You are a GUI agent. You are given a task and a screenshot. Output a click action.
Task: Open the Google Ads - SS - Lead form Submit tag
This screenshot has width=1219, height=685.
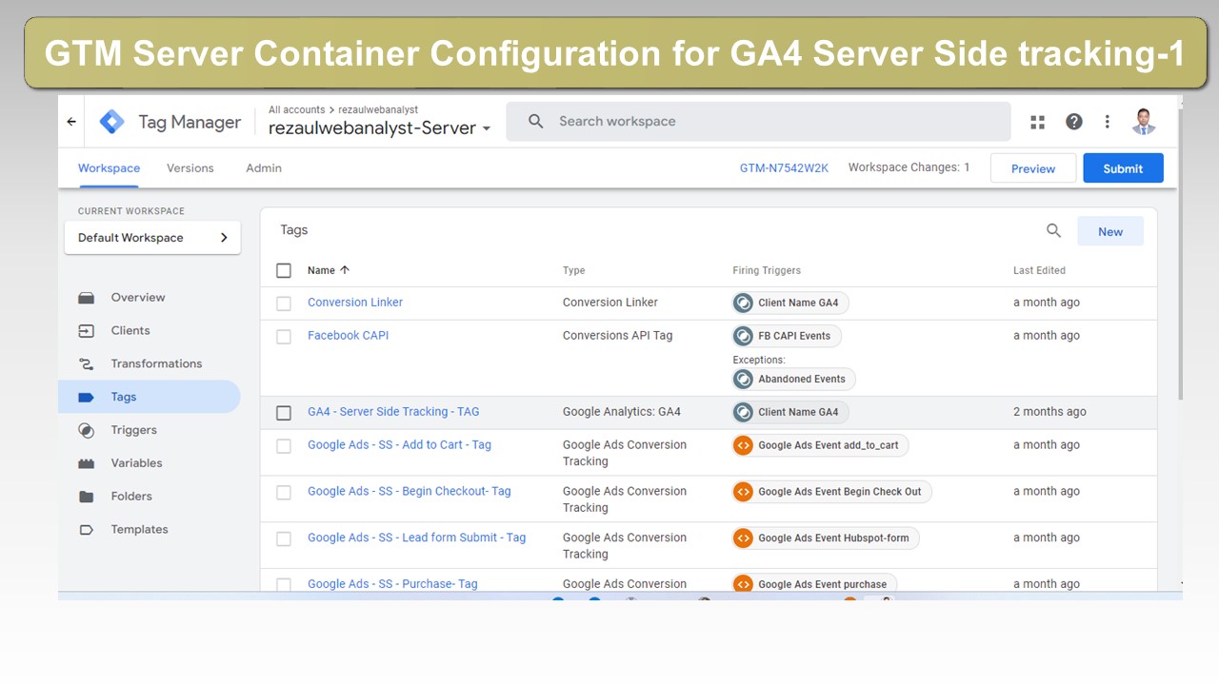point(416,538)
